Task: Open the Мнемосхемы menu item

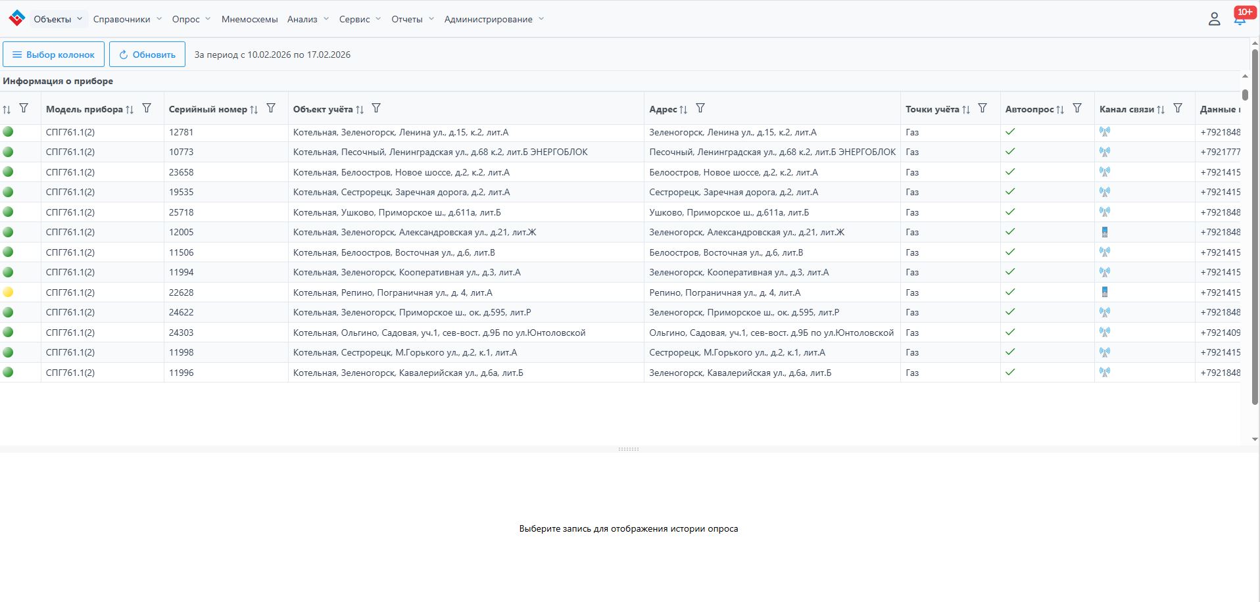Action: [x=249, y=19]
